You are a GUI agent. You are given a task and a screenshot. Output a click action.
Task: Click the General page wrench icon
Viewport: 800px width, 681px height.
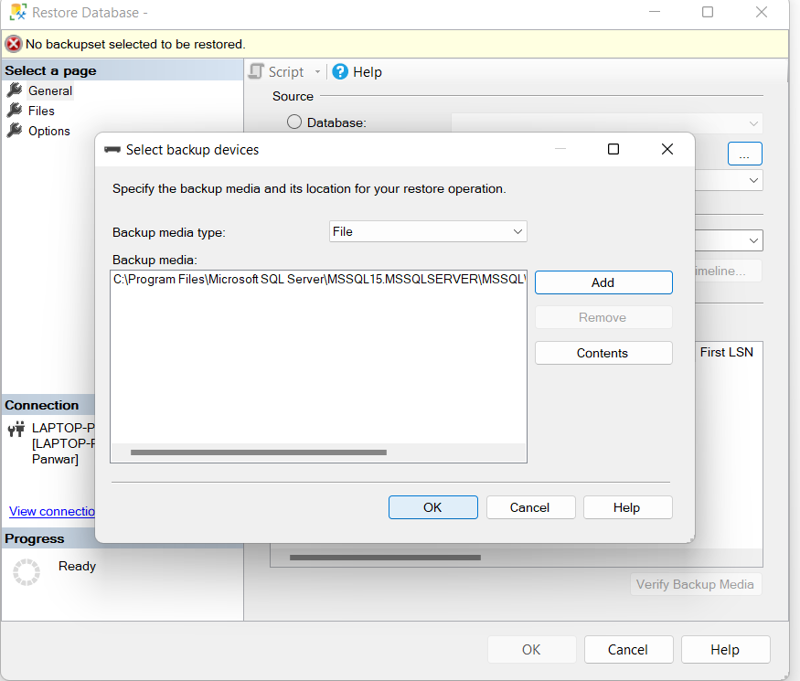(15, 90)
